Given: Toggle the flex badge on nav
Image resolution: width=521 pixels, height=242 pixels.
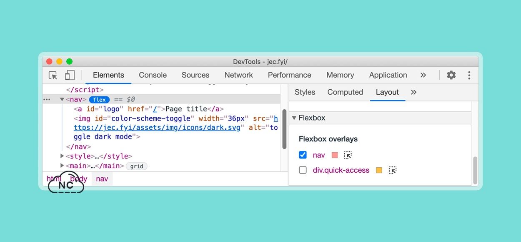Looking at the screenshot, I should (x=99, y=100).
